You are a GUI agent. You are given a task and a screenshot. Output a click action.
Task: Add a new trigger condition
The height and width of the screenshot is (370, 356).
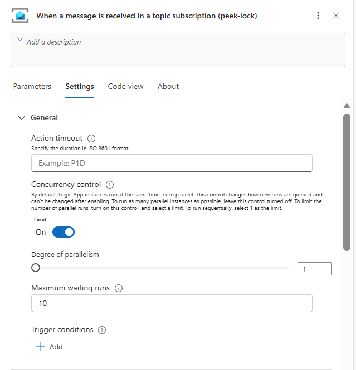pos(50,347)
